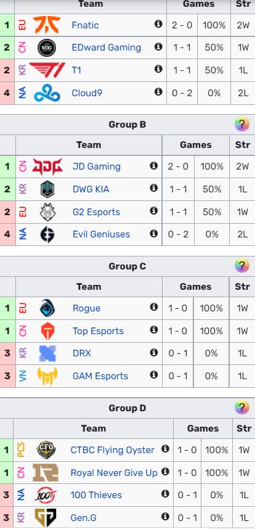
Task: Open the EDward Gaming team link
Action: click(107, 47)
